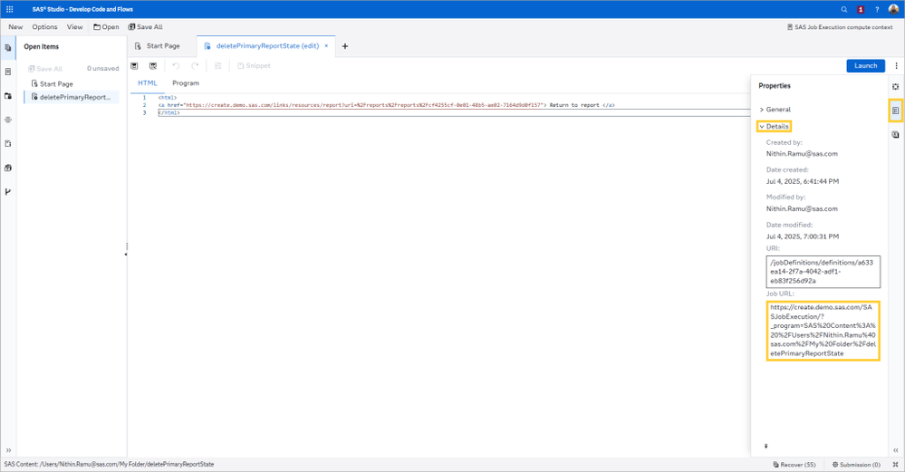Expand the General properties section
The height and width of the screenshot is (472, 905).
click(x=775, y=110)
